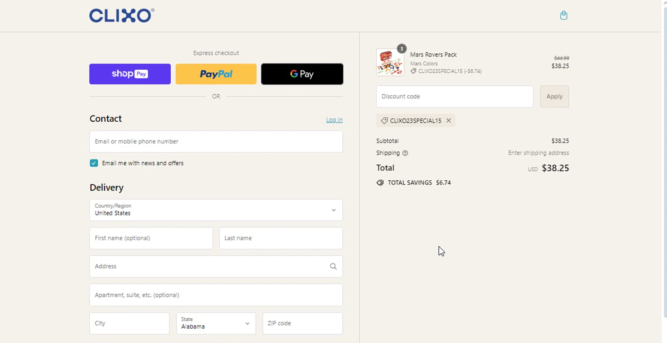Open the State dropdown
Screen dimensions: 667x343
[x=216, y=323]
